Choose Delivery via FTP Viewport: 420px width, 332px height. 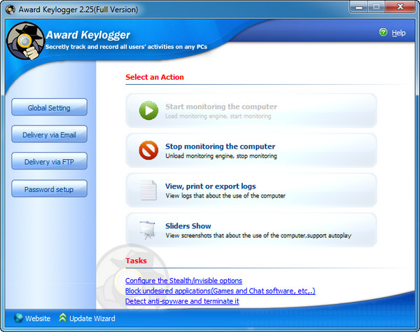pos(49,162)
